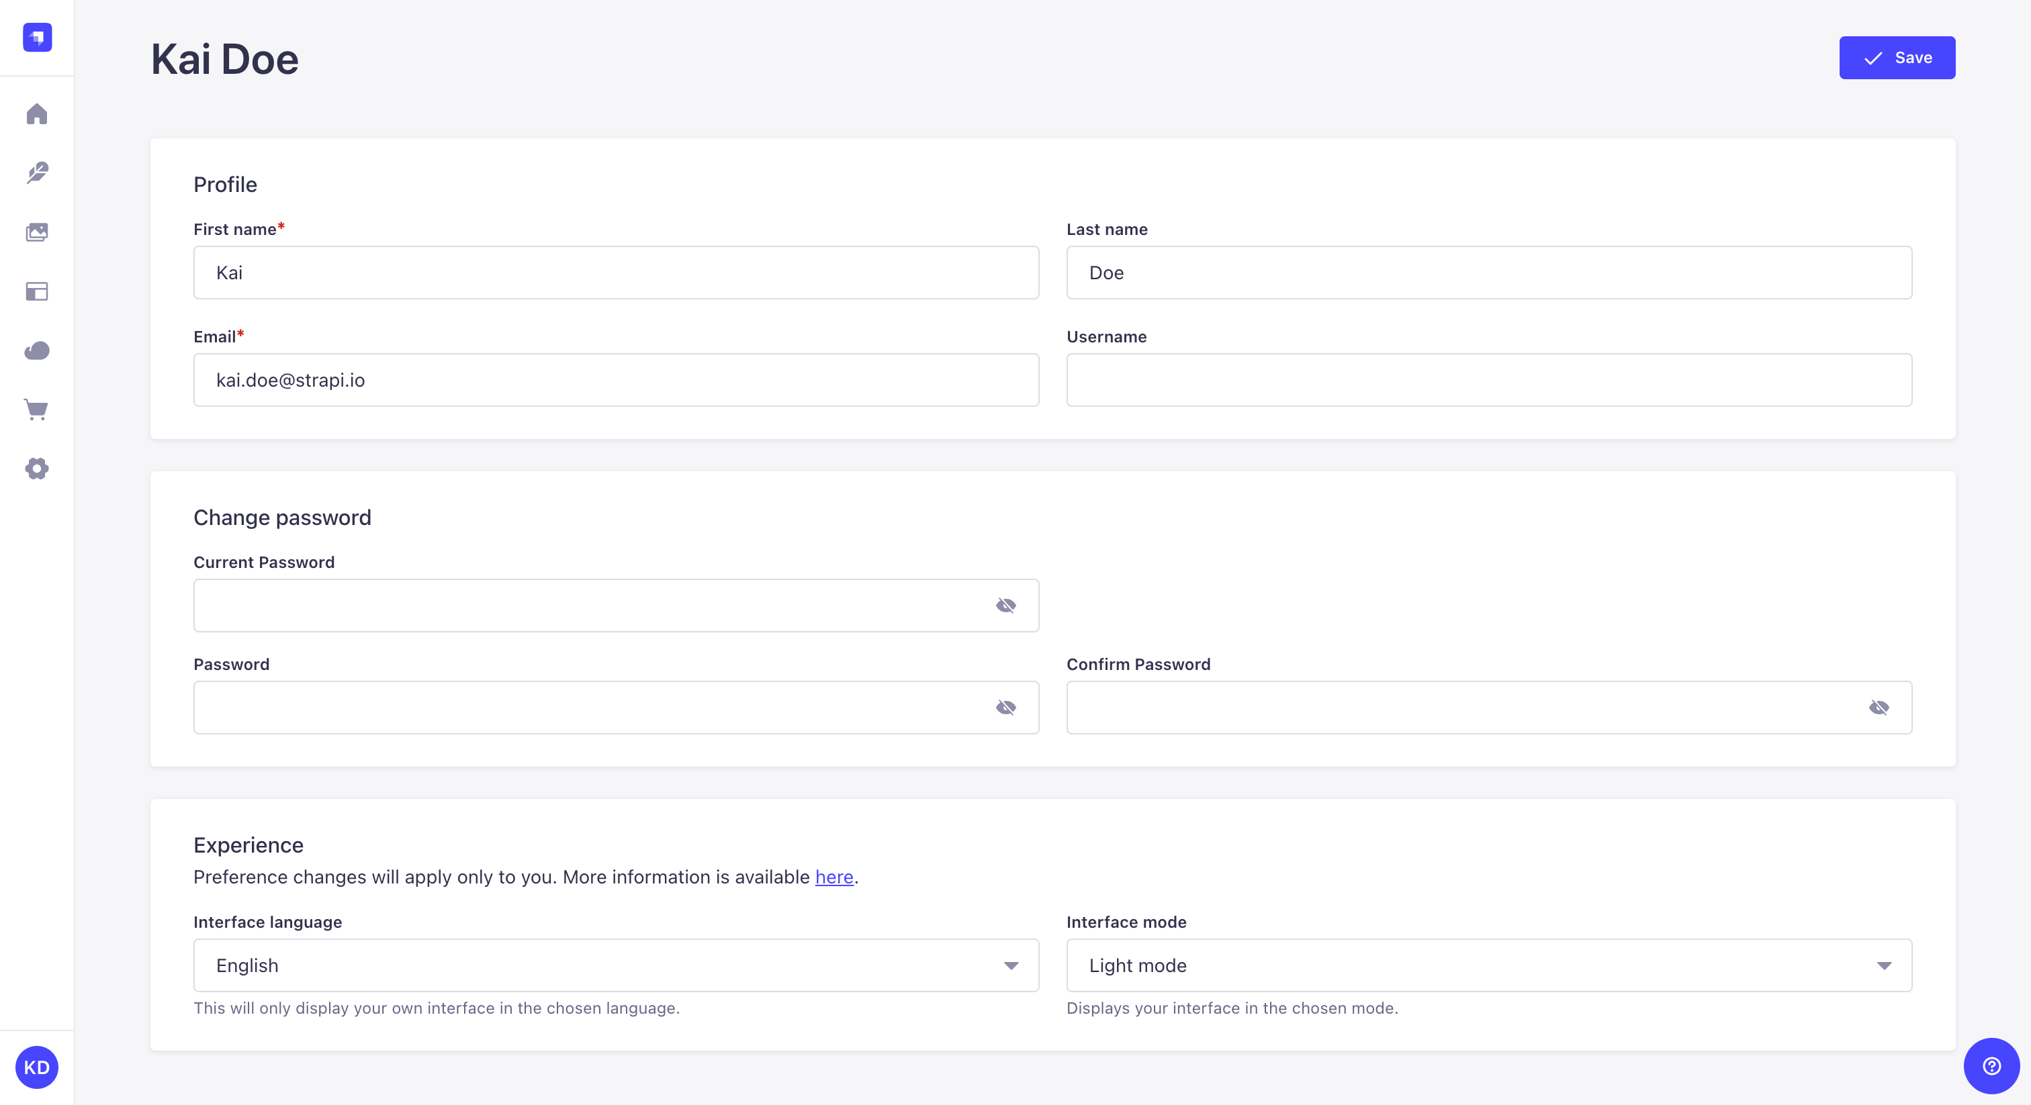The image size is (2031, 1105).
Task: Open the 'here' information link
Action: click(834, 877)
